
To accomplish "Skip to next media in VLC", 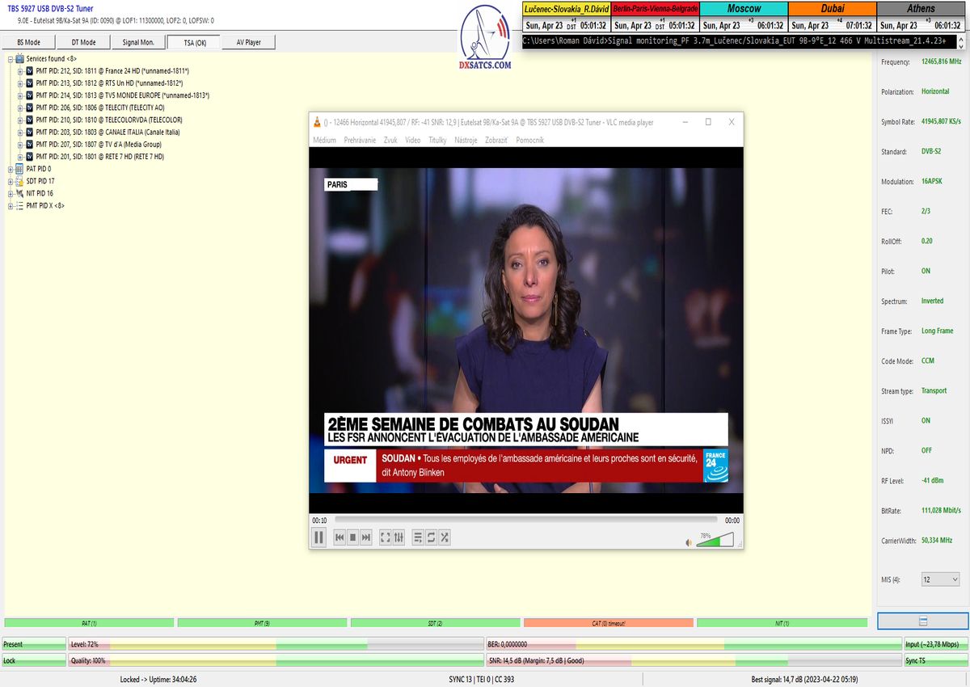I will click(366, 537).
